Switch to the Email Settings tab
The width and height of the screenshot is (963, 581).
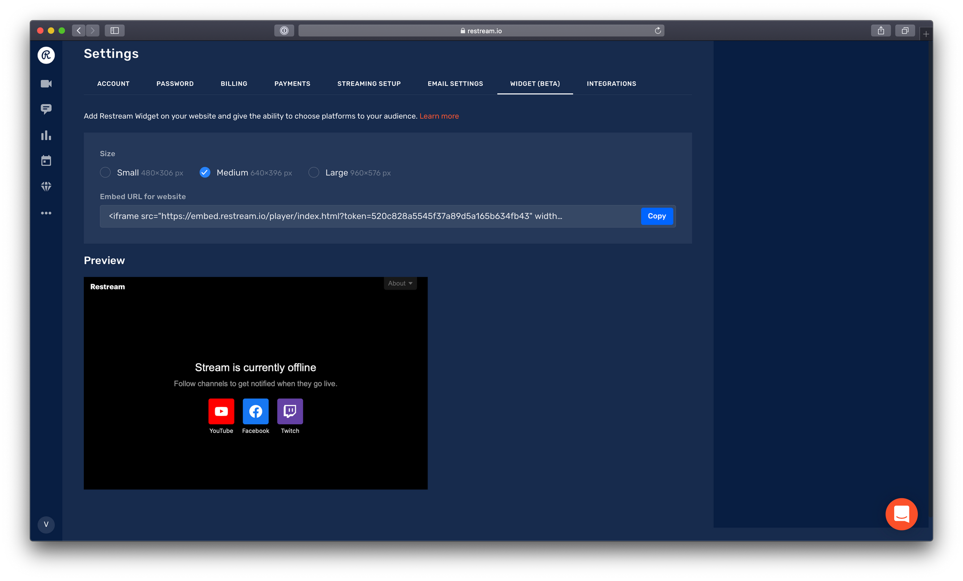pyautogui.click(x=455, y=84)
